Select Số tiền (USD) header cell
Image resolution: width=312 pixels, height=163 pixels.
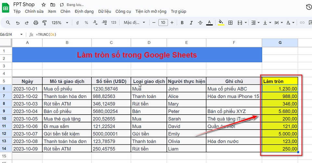[x=111, y=81]
